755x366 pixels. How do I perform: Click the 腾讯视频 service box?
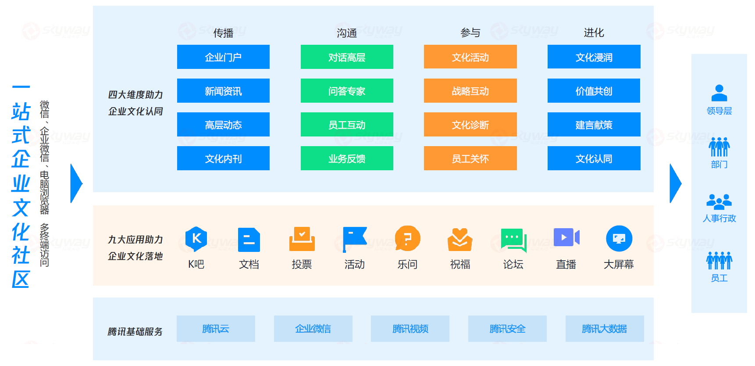[x=410, y=329]
